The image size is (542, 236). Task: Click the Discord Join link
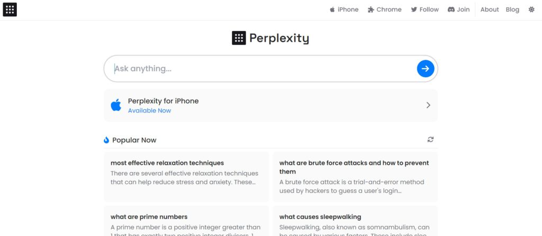(x=459, y=10)
